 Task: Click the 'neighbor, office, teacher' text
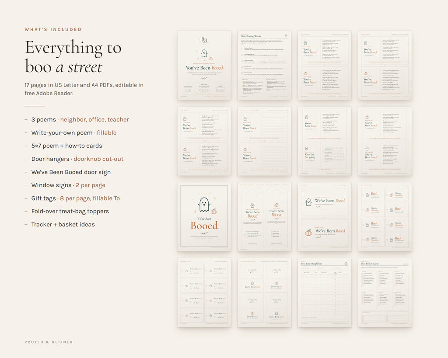pyautogui.click(x=94, y=120)
